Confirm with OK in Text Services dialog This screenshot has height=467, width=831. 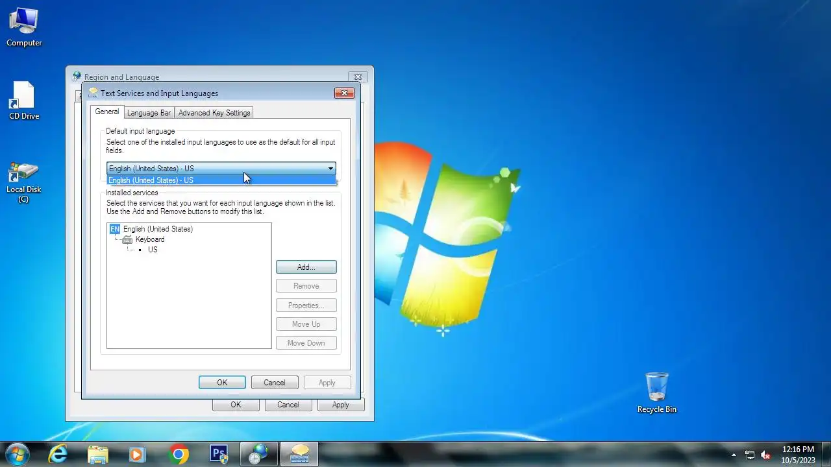[x=222, y=383]
